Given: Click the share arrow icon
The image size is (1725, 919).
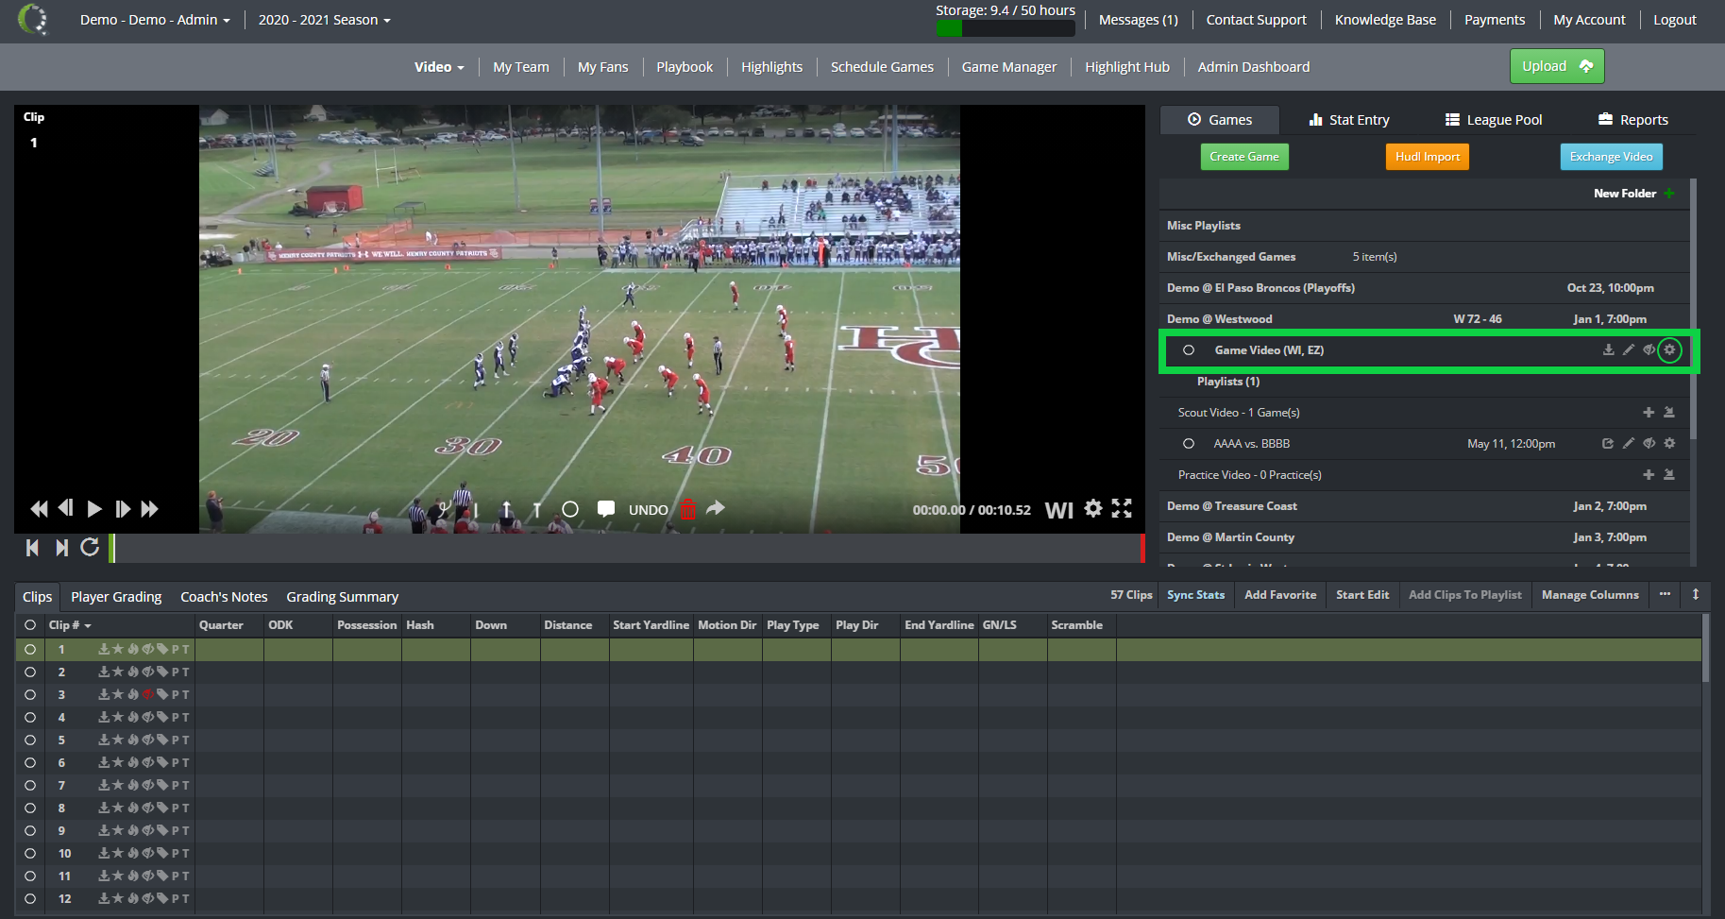Looking at the screenshot, I should tap(716, 508).
